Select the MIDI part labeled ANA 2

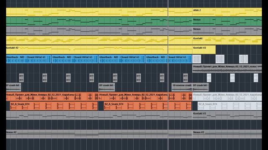click(x=227, y=12)
